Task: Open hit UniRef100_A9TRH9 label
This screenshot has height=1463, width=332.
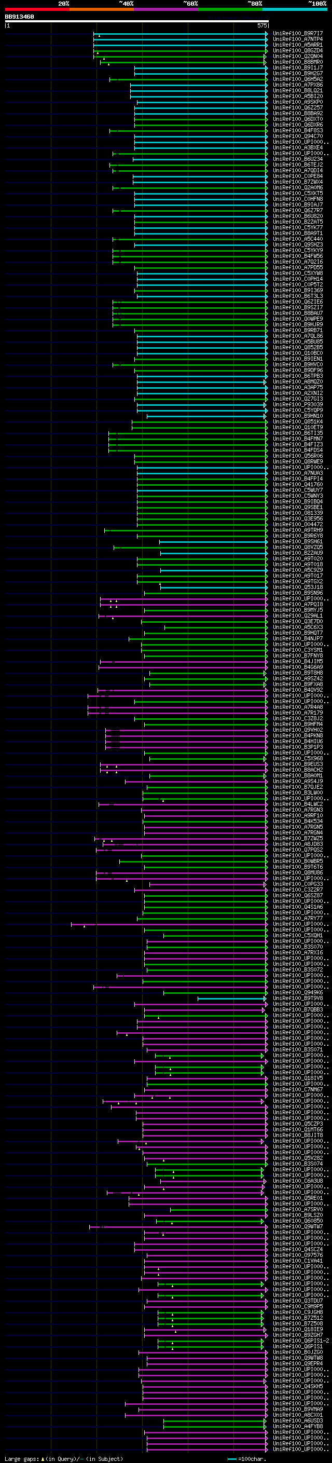Action: [298, 530]
